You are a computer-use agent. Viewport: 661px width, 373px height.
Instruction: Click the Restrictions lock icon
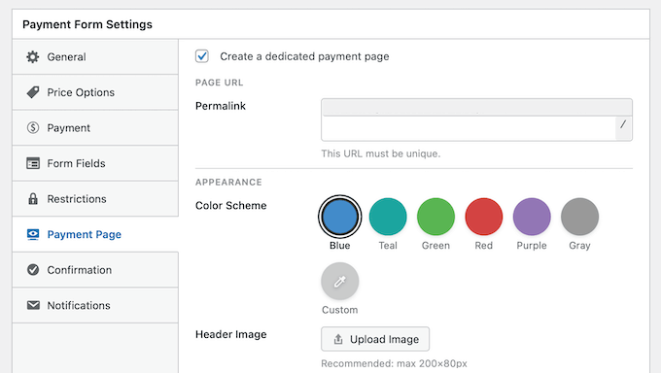[33, 198]
